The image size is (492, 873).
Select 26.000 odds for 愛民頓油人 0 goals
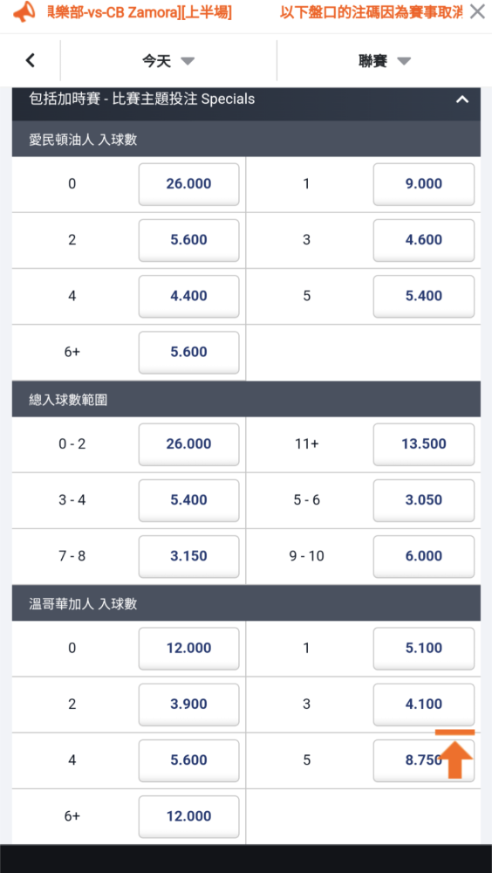pos(188,184)
